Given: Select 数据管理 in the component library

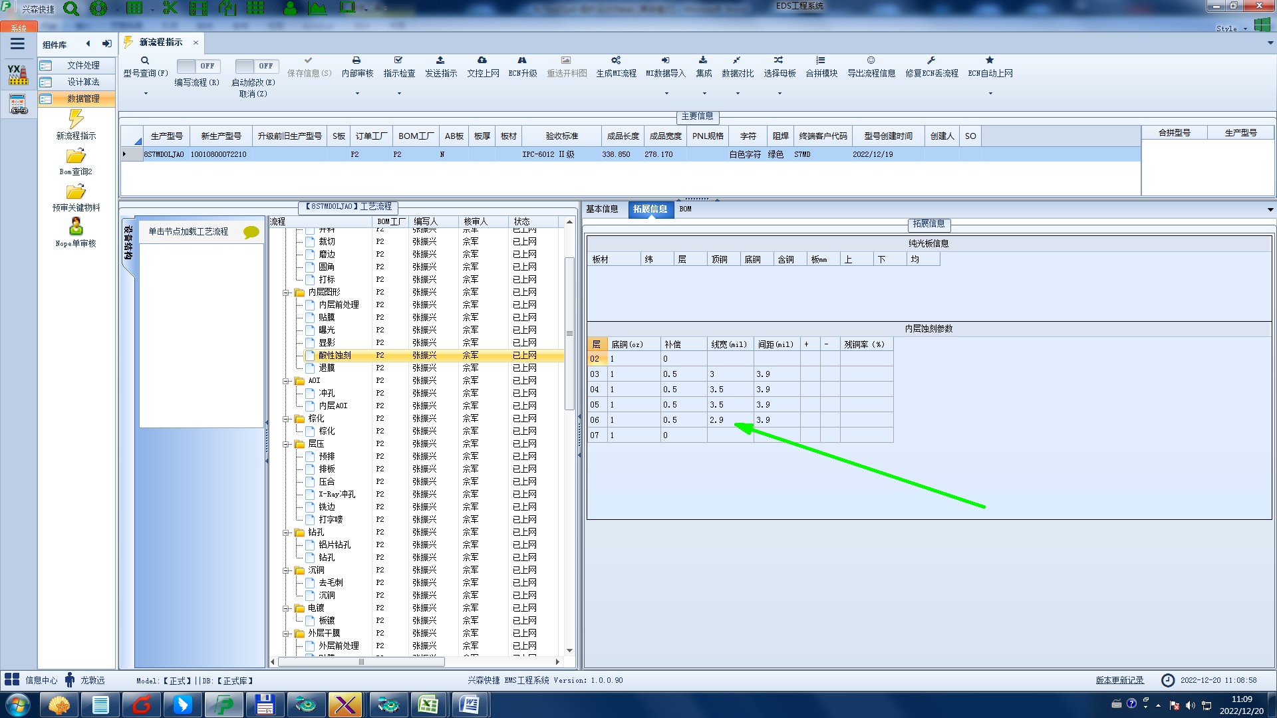Looking at the screenshot, I should click(x=83, y=98).
